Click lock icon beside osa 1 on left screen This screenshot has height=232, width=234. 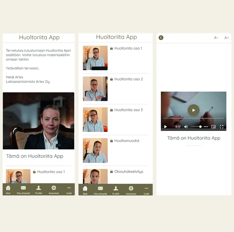tap(34, 172)
